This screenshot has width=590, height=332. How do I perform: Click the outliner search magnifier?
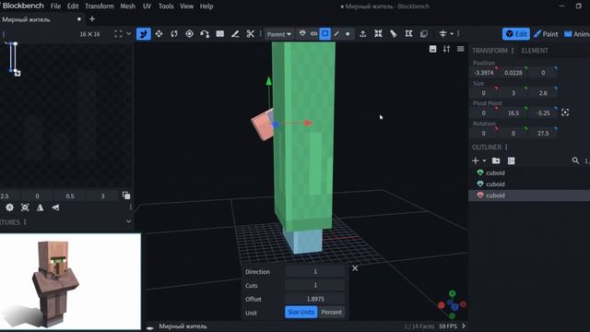point(575,160)
